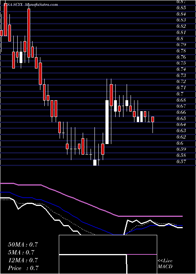The height and width of the screenshot is (274, 196).
Task: Click the 50MA : 0.7 legend entry
Action: [23, 245]
